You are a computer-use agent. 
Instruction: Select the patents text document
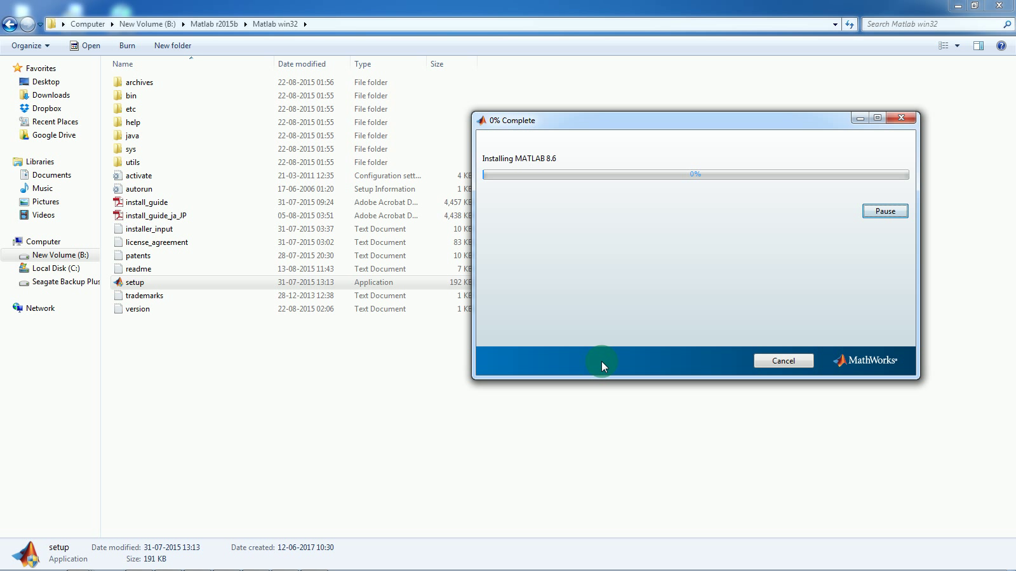click(x=138, y=256)
